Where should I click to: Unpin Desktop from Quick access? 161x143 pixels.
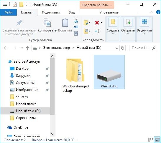tap(47, 69)
